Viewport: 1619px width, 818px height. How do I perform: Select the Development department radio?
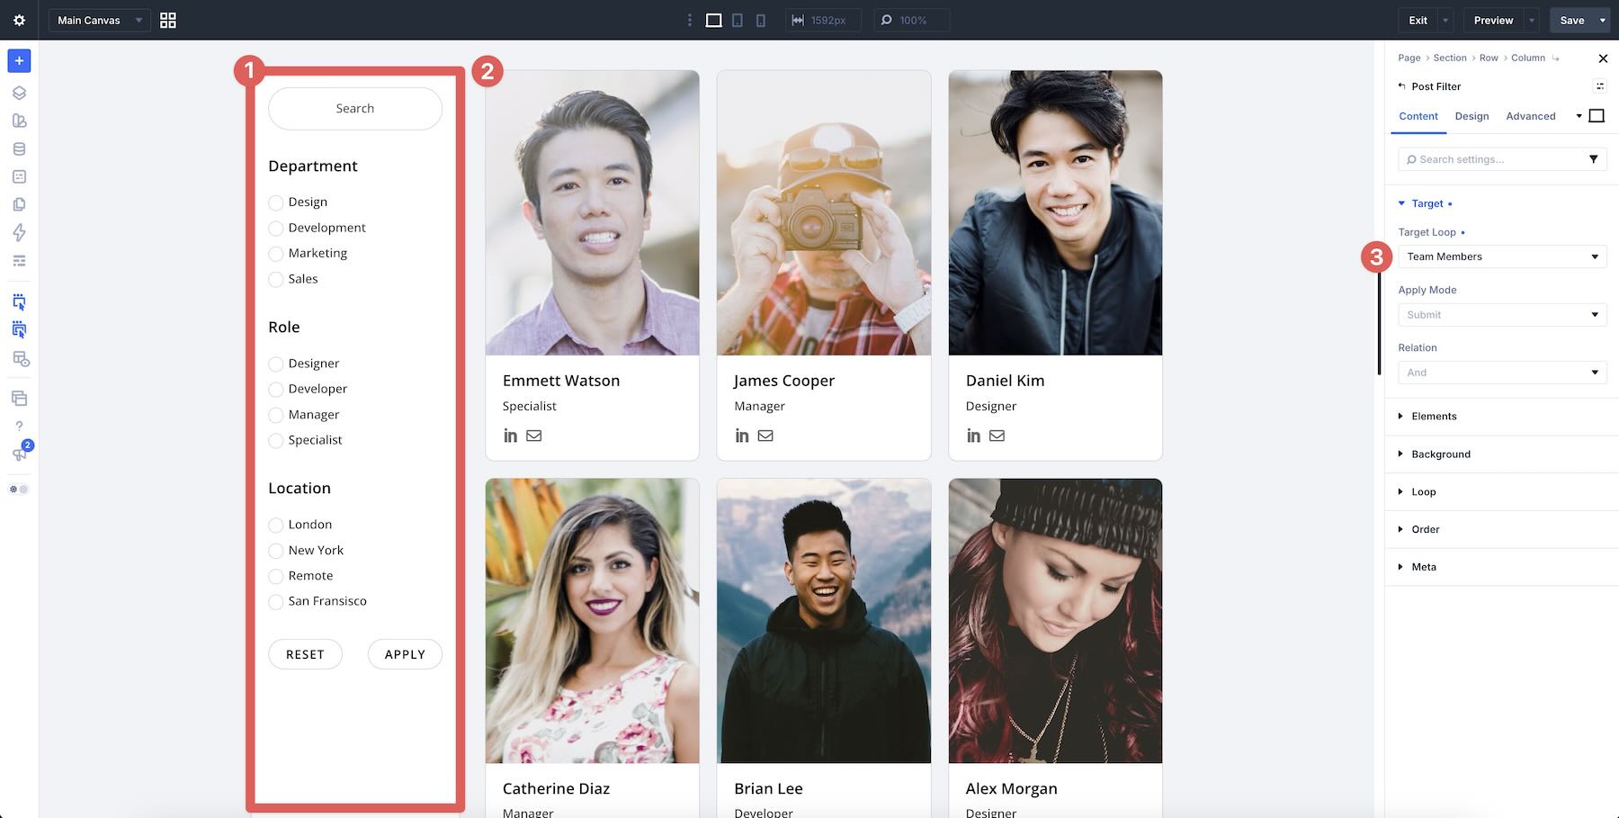point(275,229)
